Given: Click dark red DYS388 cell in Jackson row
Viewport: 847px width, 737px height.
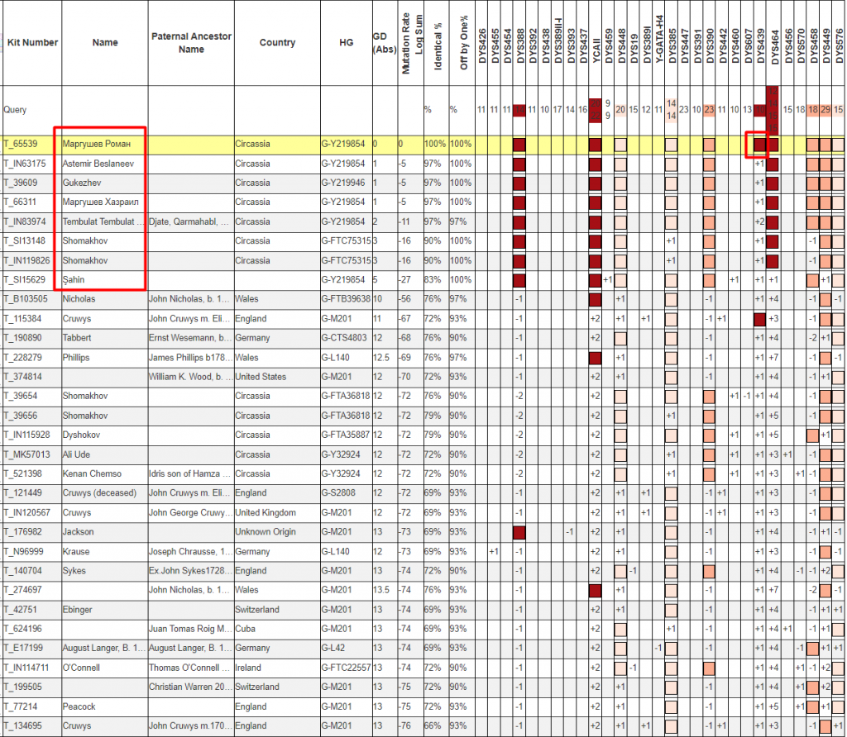Looking at the screenshot, I should coord(519,532).
